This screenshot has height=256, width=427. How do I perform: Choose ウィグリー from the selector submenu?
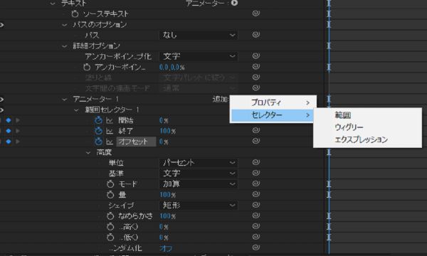(368, 127)
